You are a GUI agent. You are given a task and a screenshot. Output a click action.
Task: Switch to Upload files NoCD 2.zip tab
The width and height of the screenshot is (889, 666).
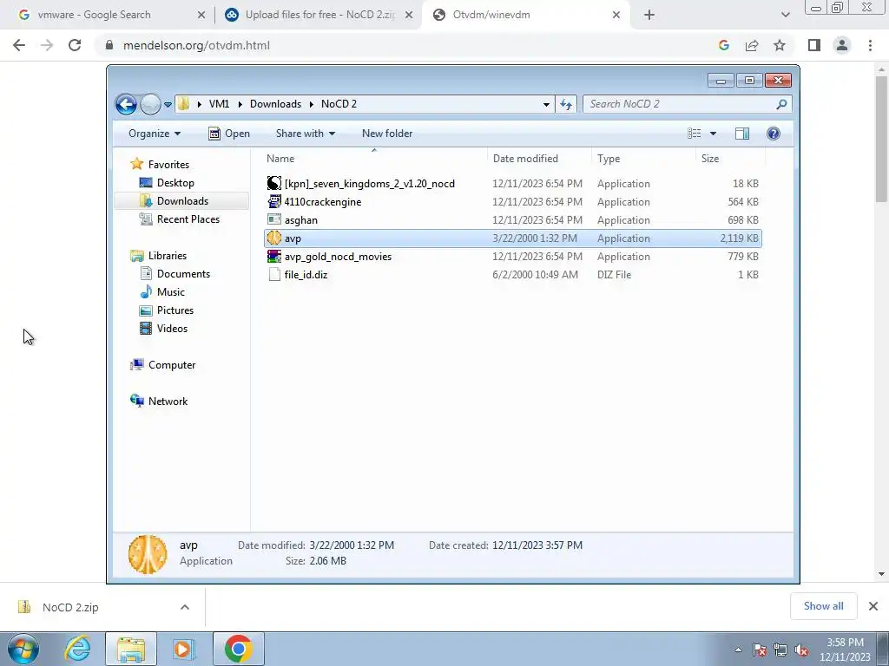pyautogui.click(x=319, y=15)
